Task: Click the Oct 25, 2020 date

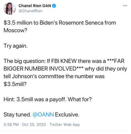Action: pos(34,124)
